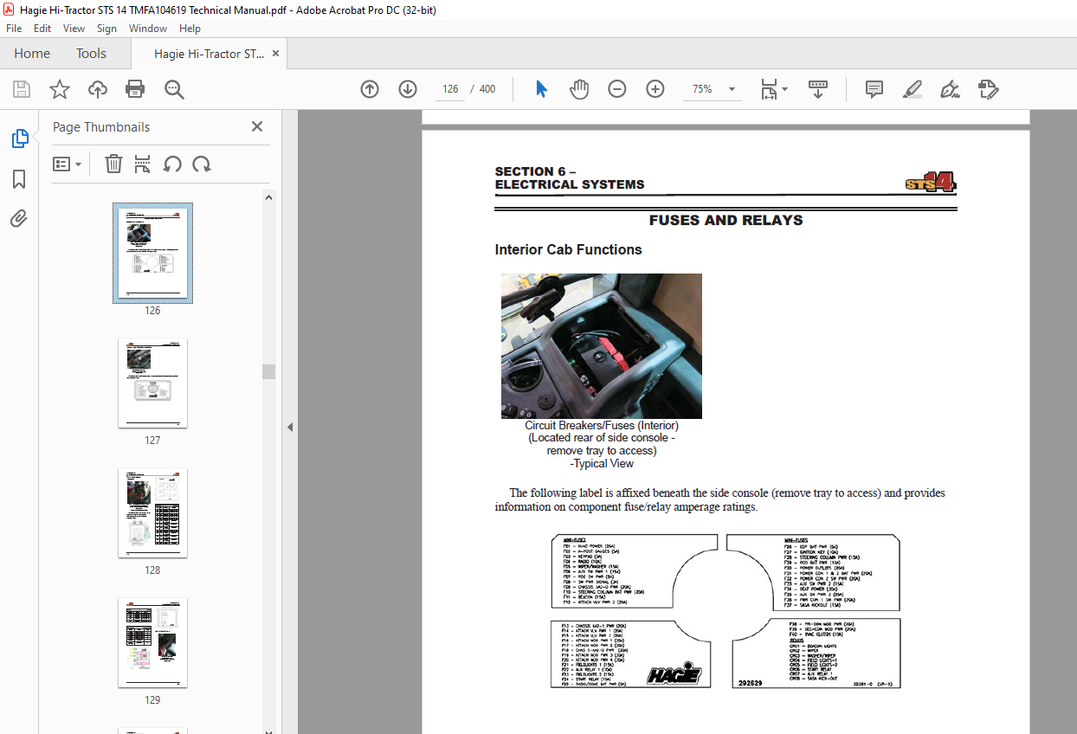Image resolution: width=1077 pixels, height=734 pixels.
Task: Print the document using printer icon
Action: [x=135, y=89]
